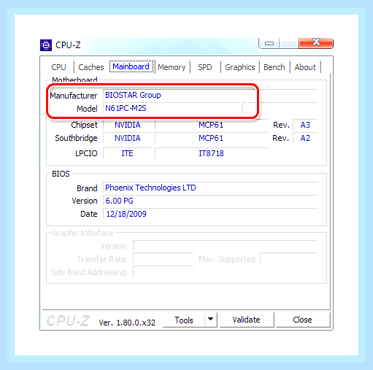Click the Side Band Addressing field
Viewport: 373px width, 370px height.
tap(164, 271)
